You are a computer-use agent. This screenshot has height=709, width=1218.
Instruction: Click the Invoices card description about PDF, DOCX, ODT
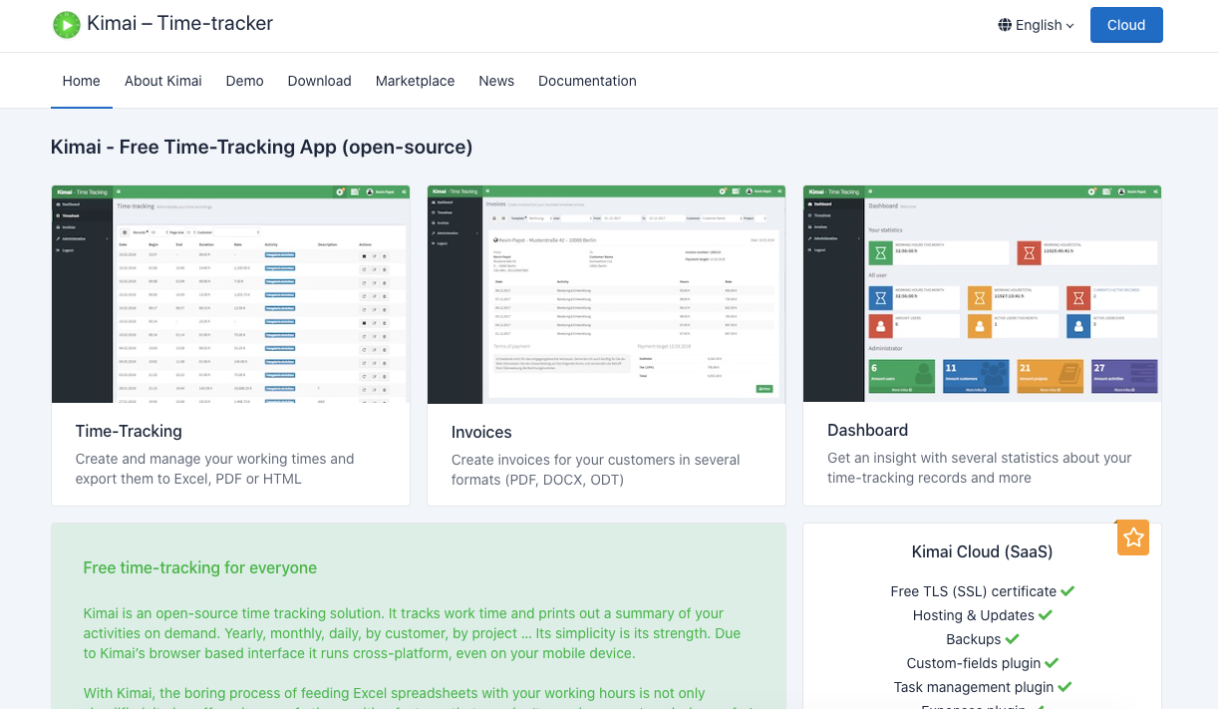tap(596, 470)
